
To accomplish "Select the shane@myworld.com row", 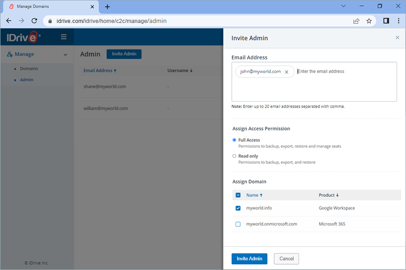I will [151, 86].
